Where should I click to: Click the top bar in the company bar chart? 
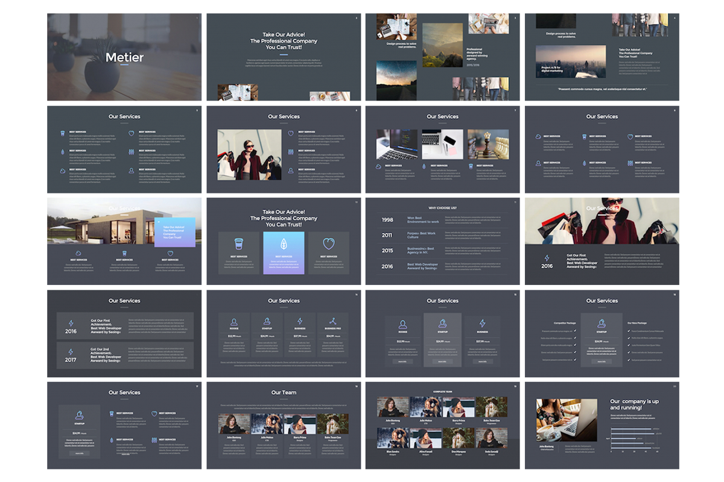[x=631, y=430]
